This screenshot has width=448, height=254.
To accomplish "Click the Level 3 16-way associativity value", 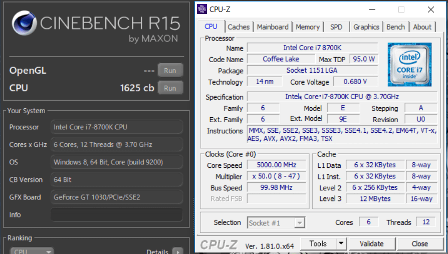I will coord(421,198).
